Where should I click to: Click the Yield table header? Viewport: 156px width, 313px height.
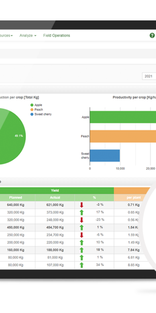(55, 191)
